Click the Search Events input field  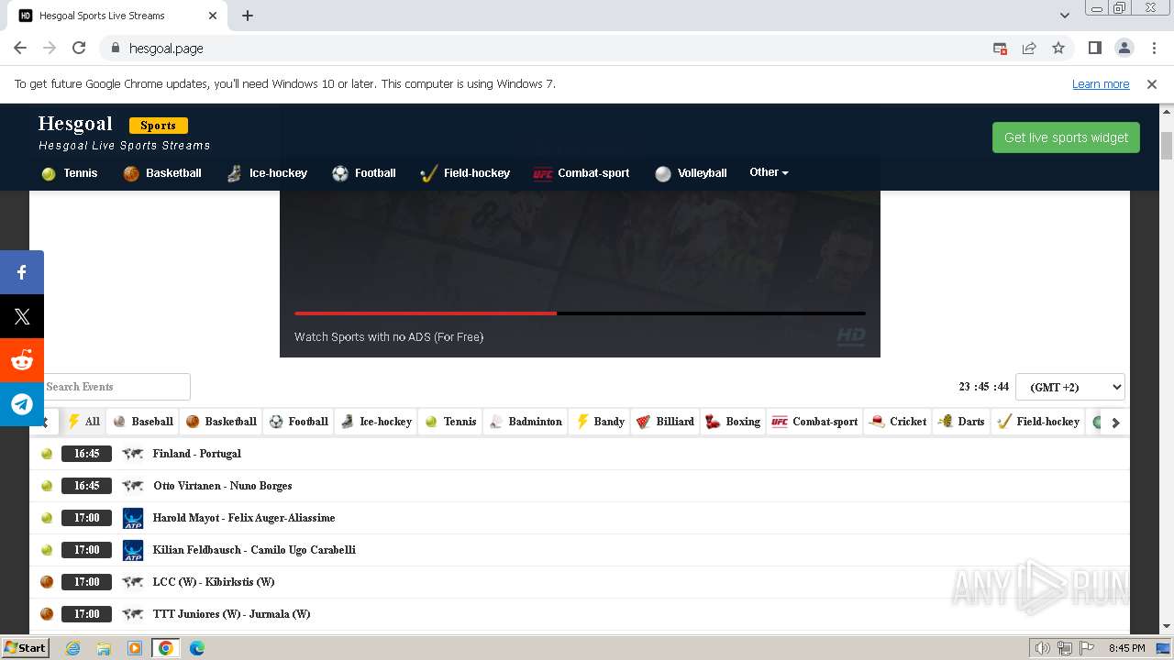pos(116,387)
